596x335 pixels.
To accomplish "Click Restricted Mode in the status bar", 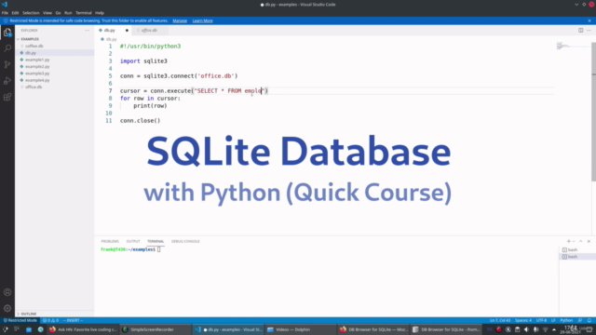I will pos(20,320).
